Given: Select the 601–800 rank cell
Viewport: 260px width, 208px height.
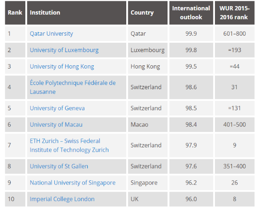Looking at the screenshot, I should pyautogui.click(x=235, y=34).
